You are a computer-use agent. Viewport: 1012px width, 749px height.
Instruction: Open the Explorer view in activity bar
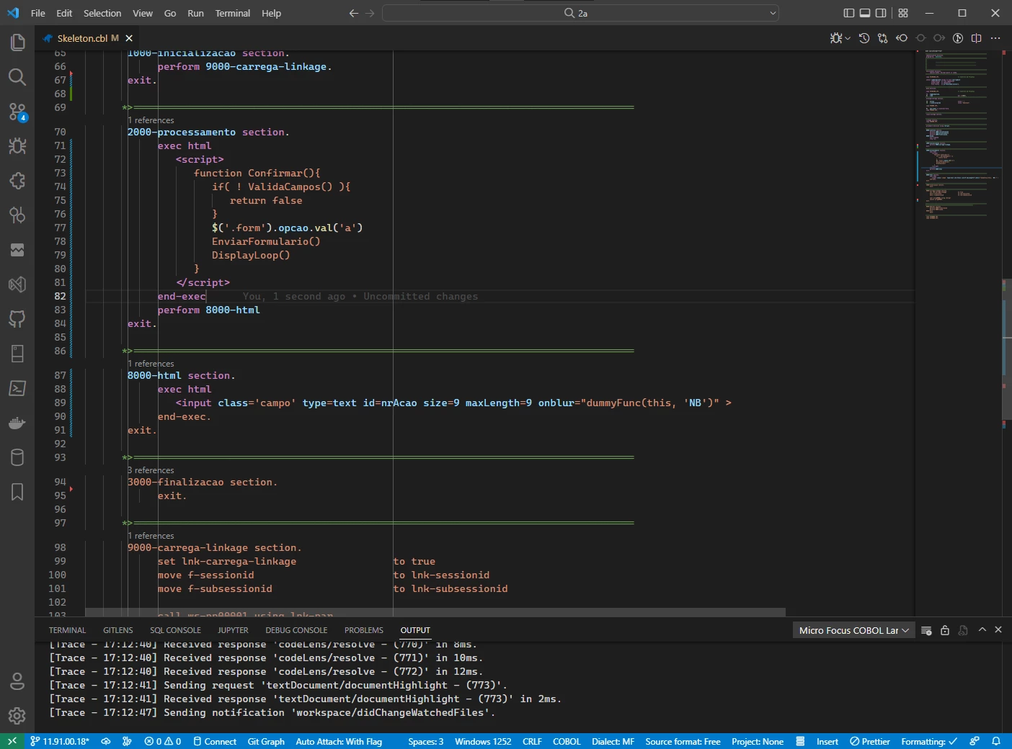point(17,42)
